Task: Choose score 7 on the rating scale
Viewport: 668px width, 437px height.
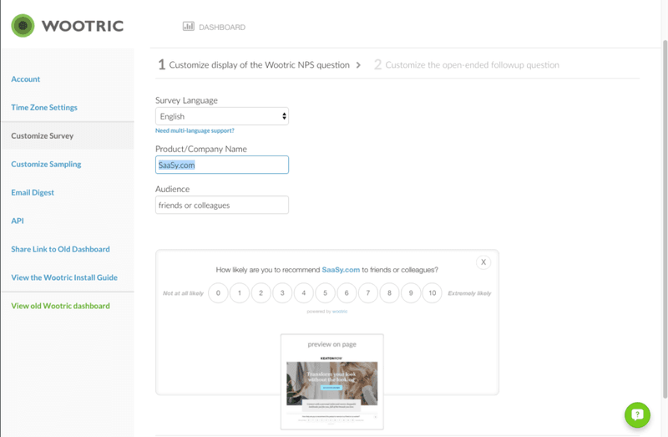Action: pos(367,293)
